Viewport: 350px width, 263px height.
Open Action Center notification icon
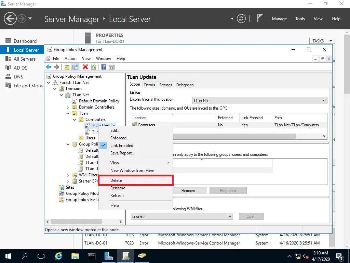[339, 256]
